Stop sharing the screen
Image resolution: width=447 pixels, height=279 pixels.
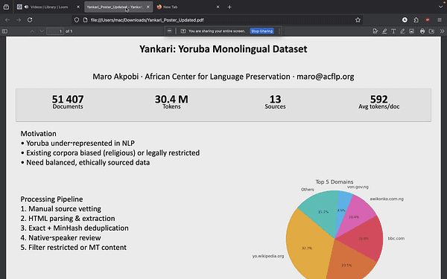pyautogui.click(x=261, y=31)
